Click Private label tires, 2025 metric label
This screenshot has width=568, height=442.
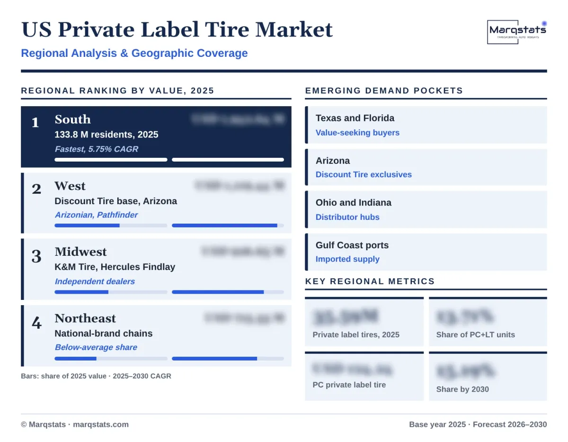click(356, 334)
